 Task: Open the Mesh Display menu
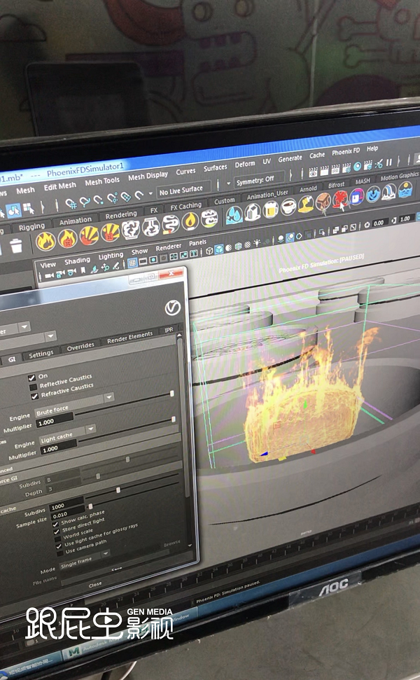[x=148, y=176]
